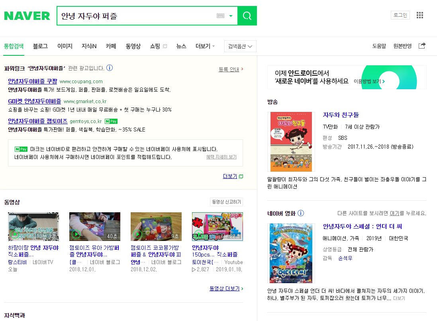Viewport: 437px width, 321px height.
Task: Click the www.gmarket.co.kr URL text
Action: (x=85, y=102)
